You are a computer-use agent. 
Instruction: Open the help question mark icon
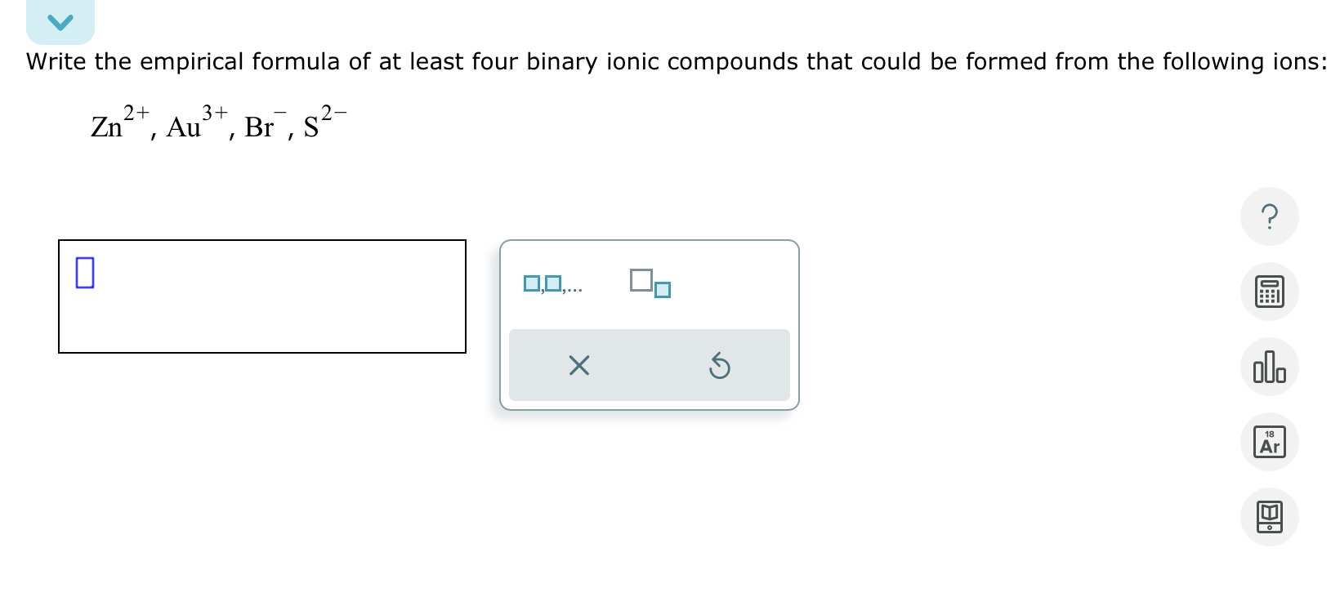click(x=1268, y=216)
